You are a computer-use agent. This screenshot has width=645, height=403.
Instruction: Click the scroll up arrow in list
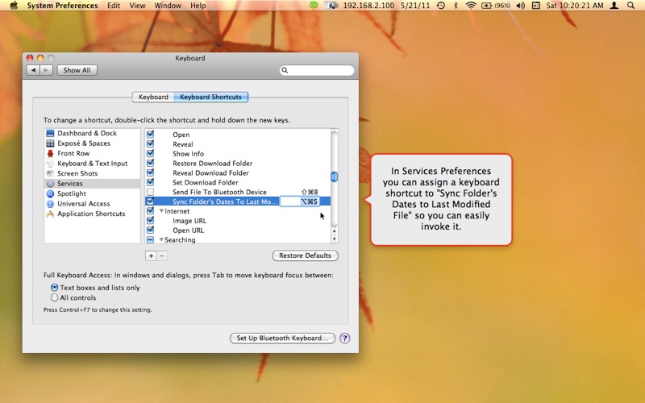(335, 231)
